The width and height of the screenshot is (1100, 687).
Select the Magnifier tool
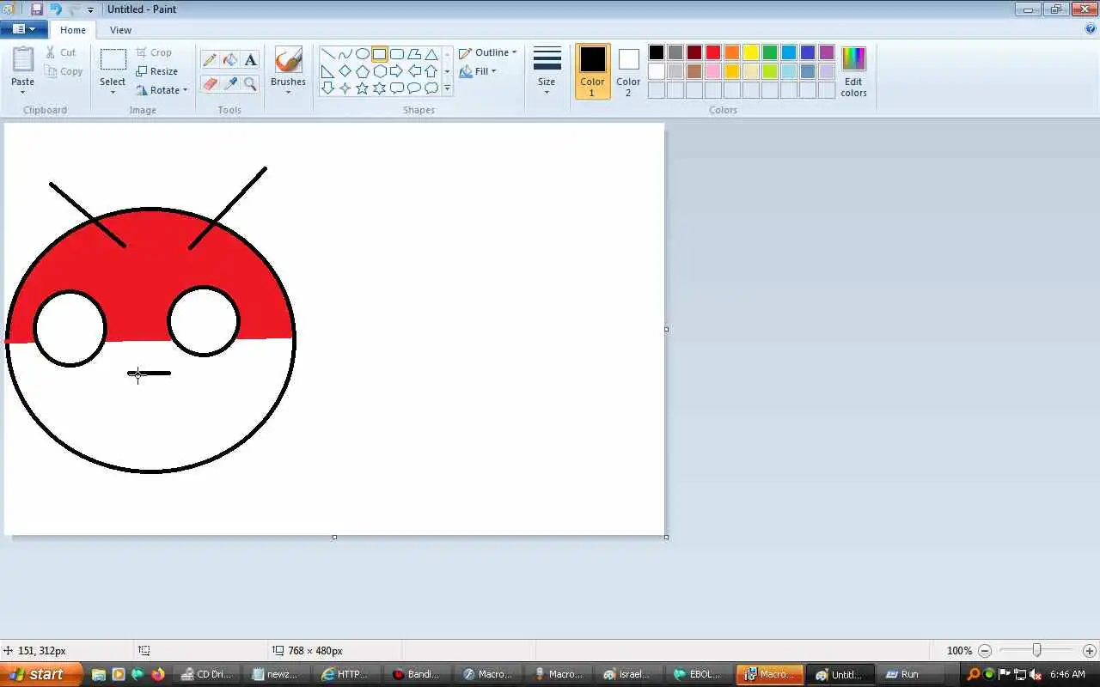tap(250, 83)
